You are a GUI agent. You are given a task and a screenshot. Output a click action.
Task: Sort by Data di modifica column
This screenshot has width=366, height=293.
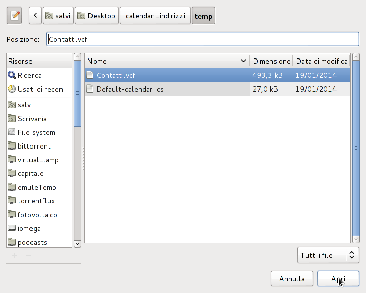(322, 61)
